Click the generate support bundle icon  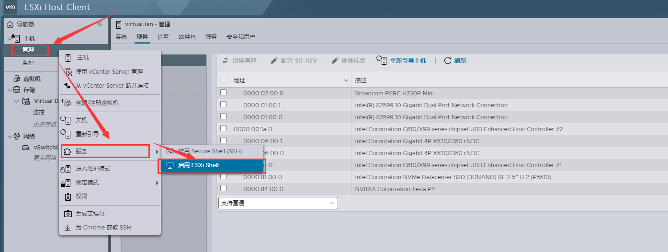[x=68, y=214]
